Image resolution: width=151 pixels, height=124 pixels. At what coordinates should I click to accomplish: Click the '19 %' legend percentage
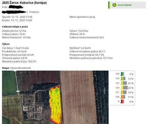[x=131, y=93]
